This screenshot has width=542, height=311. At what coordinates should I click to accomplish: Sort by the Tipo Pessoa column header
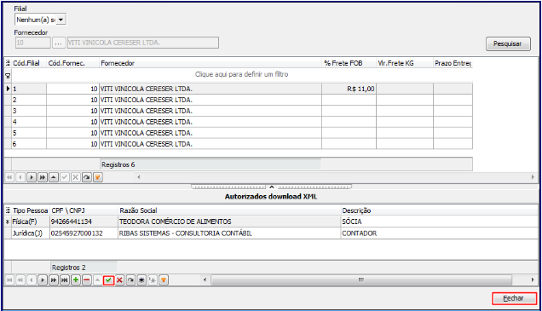pos(31,210)
